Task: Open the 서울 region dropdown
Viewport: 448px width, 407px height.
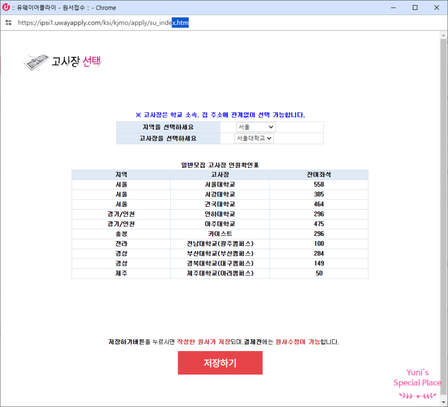Action: pyautogui.click(x=255, y=126)
